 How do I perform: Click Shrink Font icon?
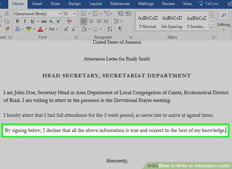pos(74,29)
